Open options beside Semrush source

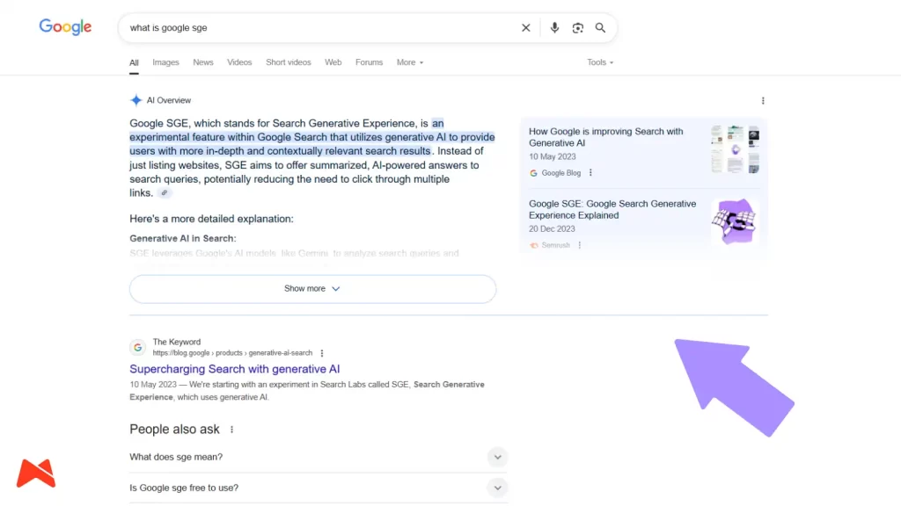point(579,245)
